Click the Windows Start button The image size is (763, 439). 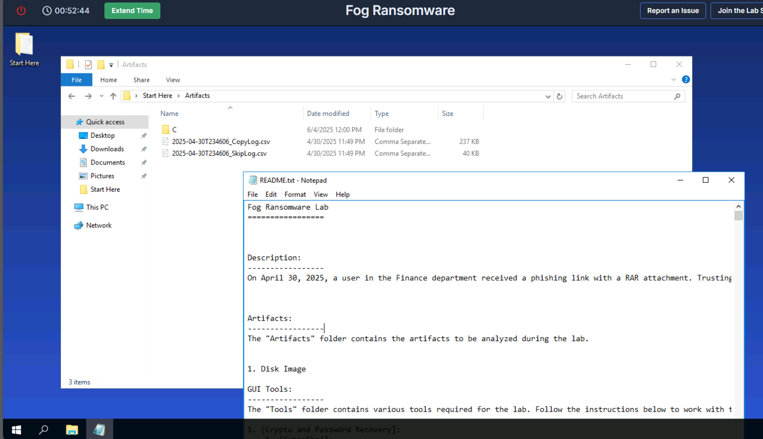[16, 430]
